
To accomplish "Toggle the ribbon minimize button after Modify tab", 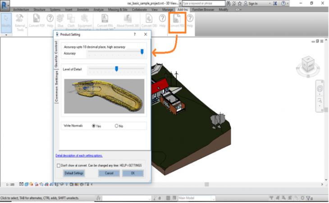I will [x=237, y=9].
